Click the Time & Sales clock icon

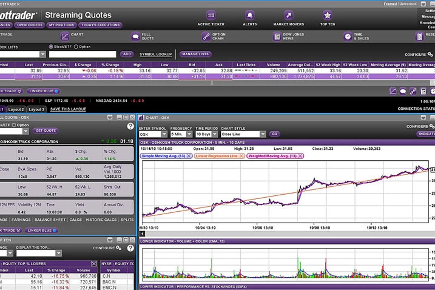348,36
